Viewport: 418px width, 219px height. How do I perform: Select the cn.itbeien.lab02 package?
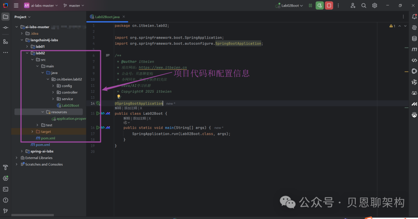(x=67, y=79)
